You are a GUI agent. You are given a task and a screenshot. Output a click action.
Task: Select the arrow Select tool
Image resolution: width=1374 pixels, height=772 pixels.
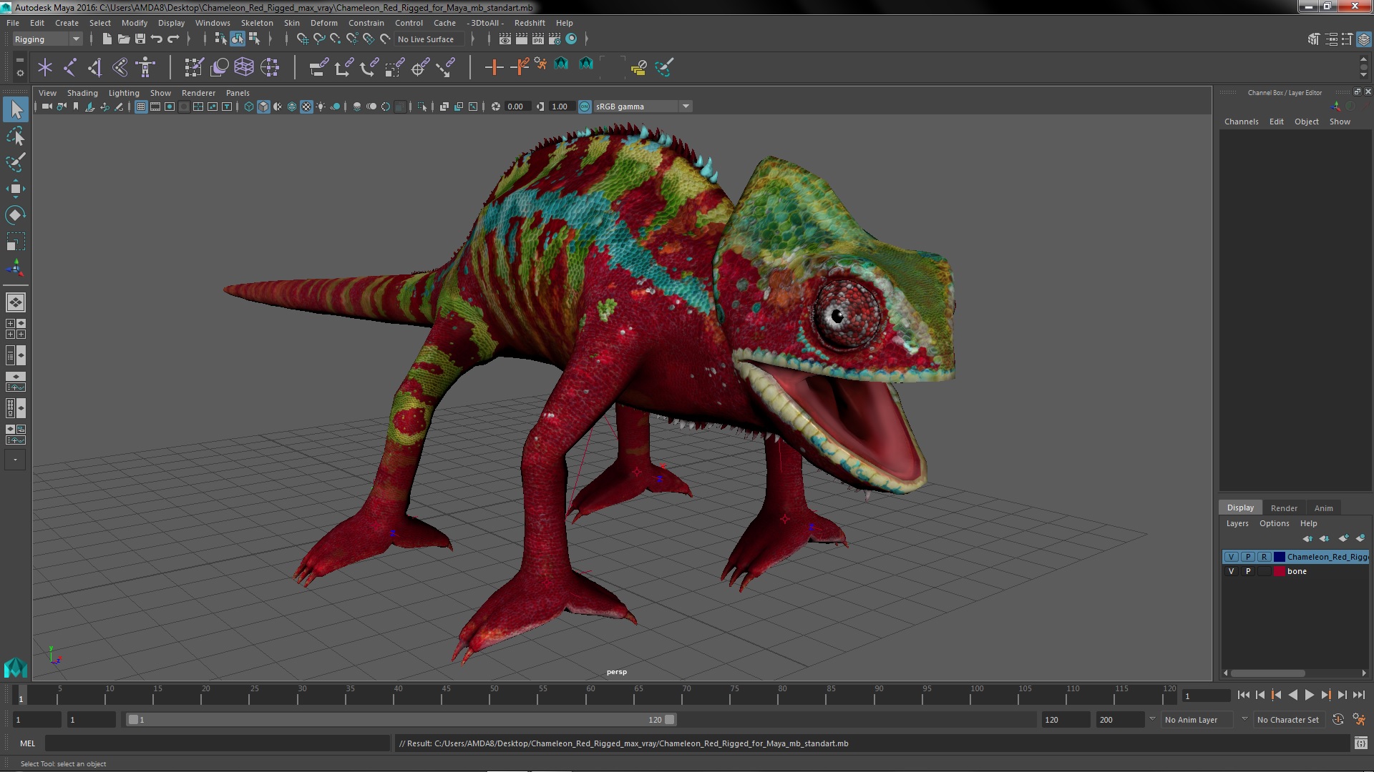click(16, 109)
